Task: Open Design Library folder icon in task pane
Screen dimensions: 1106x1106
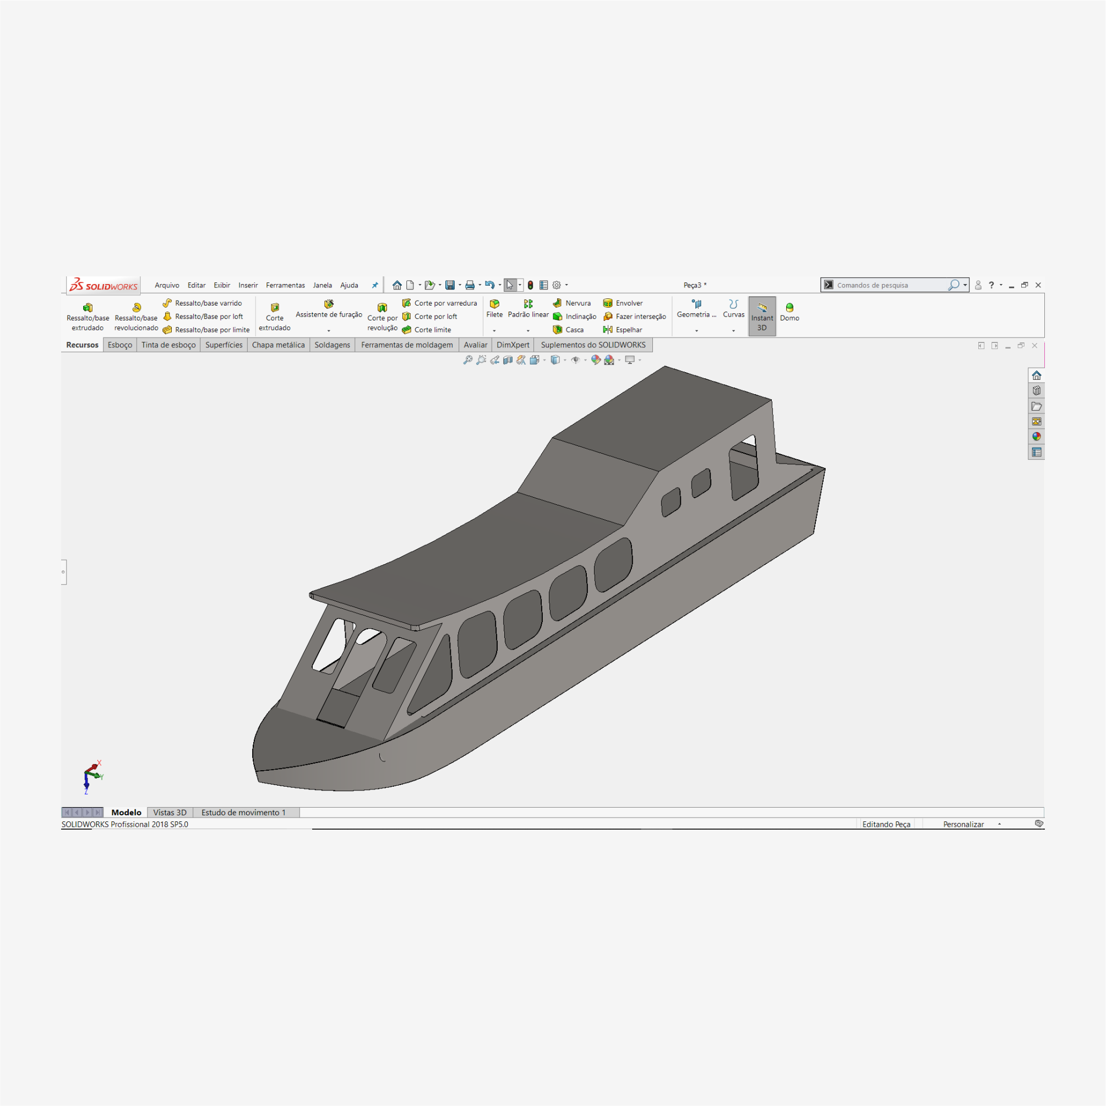Action: point(1036,406)
